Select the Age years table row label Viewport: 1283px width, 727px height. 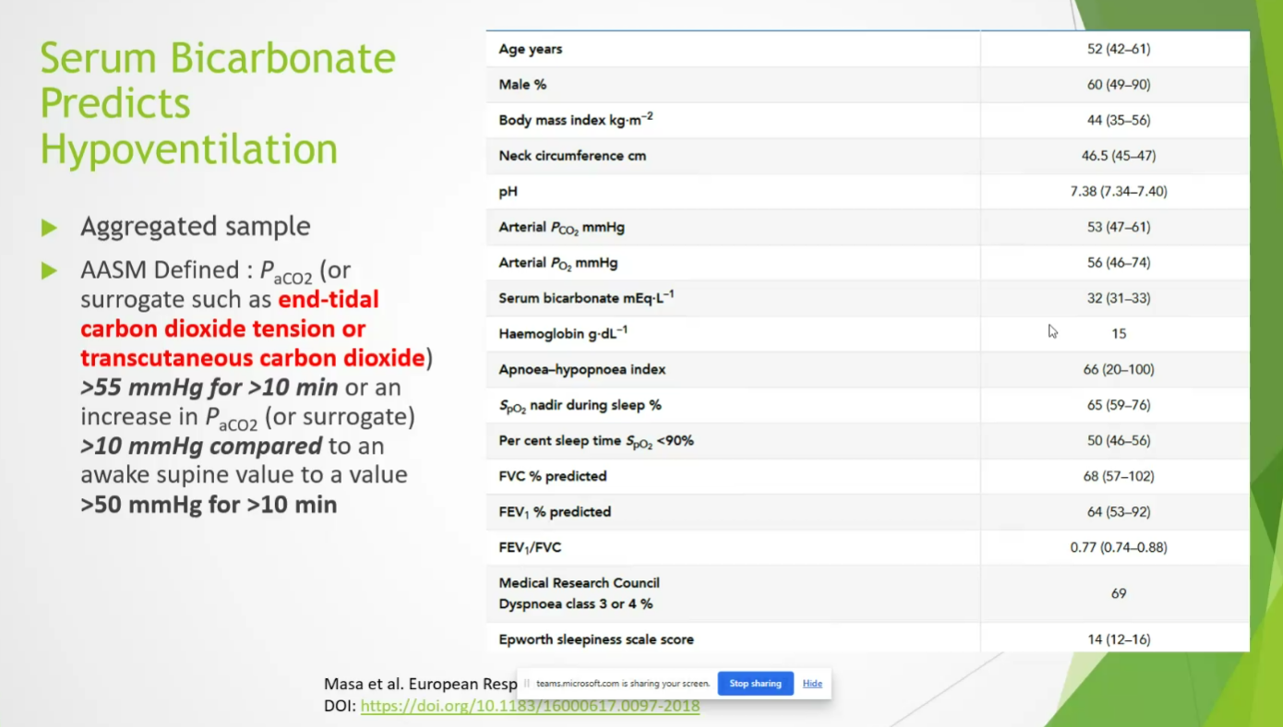[x=530, y=49]
